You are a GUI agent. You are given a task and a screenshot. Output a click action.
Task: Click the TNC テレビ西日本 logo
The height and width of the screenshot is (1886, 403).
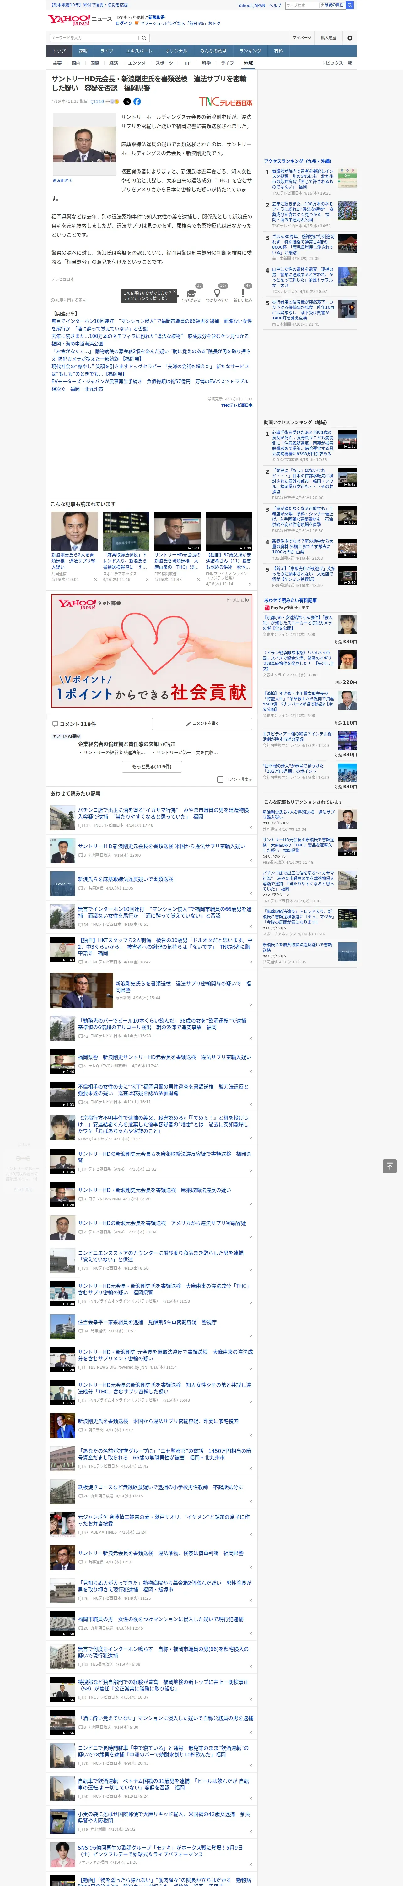coord(225,102)
